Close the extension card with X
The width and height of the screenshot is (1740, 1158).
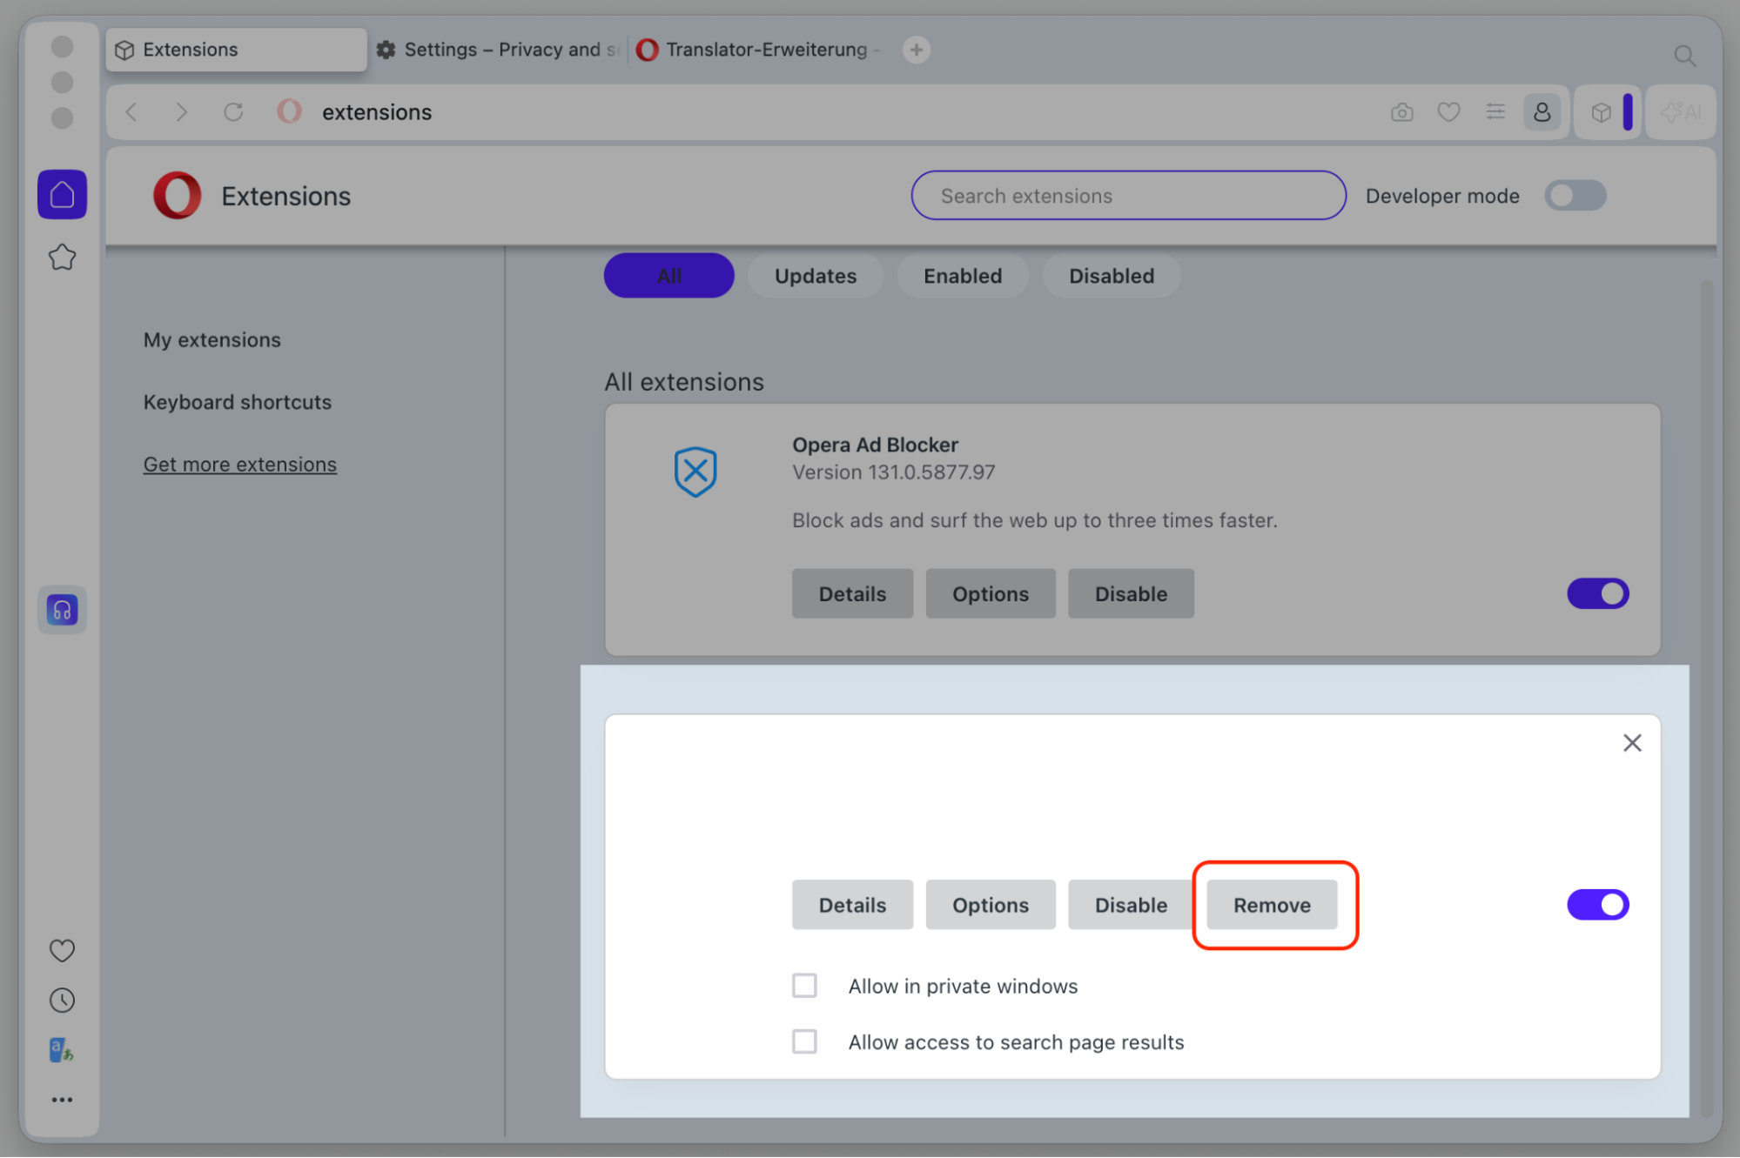point(1632,743)
